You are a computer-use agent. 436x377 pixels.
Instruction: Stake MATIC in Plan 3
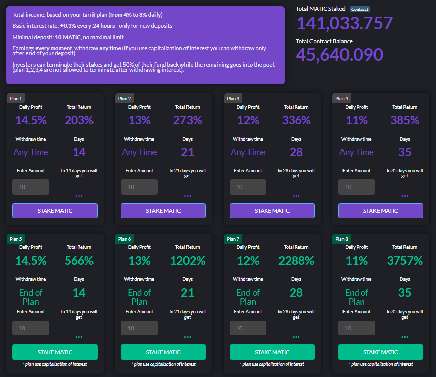coord(272,211)
